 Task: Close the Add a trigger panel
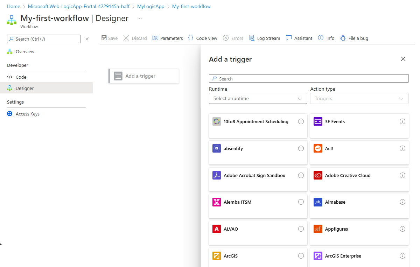click(403, 59)
